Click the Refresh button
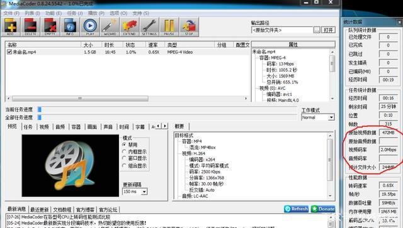This screenshot has width=403, height=228. point(297,209)
